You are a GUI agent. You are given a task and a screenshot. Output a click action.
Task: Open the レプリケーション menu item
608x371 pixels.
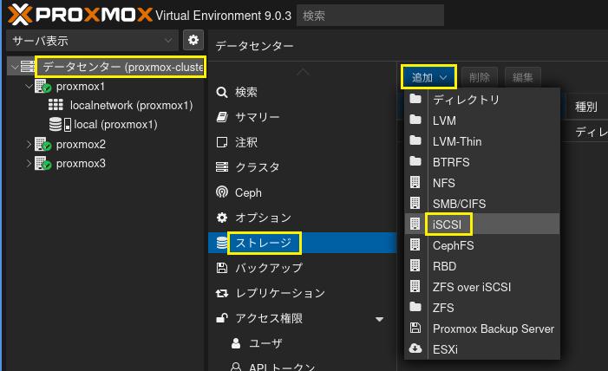[303, 293]
